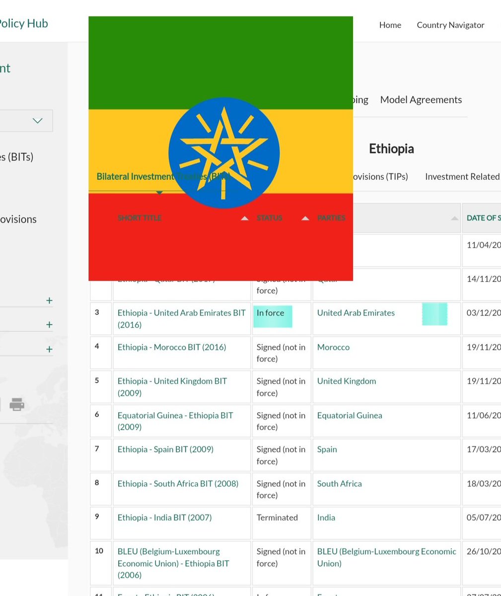
Task: Select date 17/03/20 in the Spain row
Action: click(484, 449)
